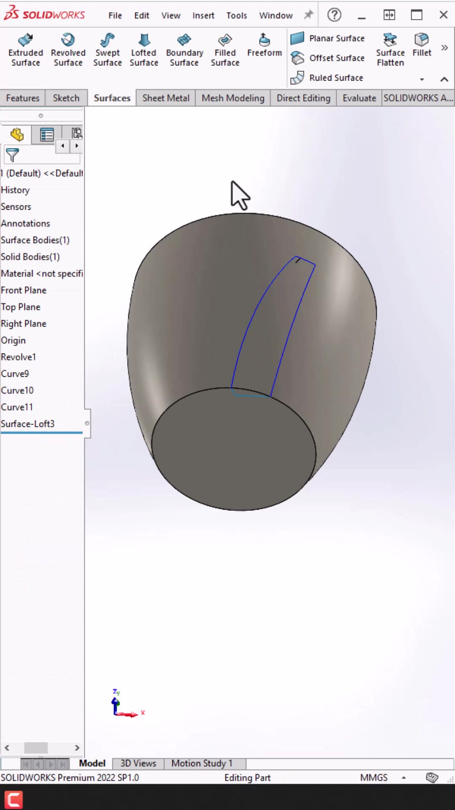Show next manager tab arrow
455x810 pixels.
(77, 146)
